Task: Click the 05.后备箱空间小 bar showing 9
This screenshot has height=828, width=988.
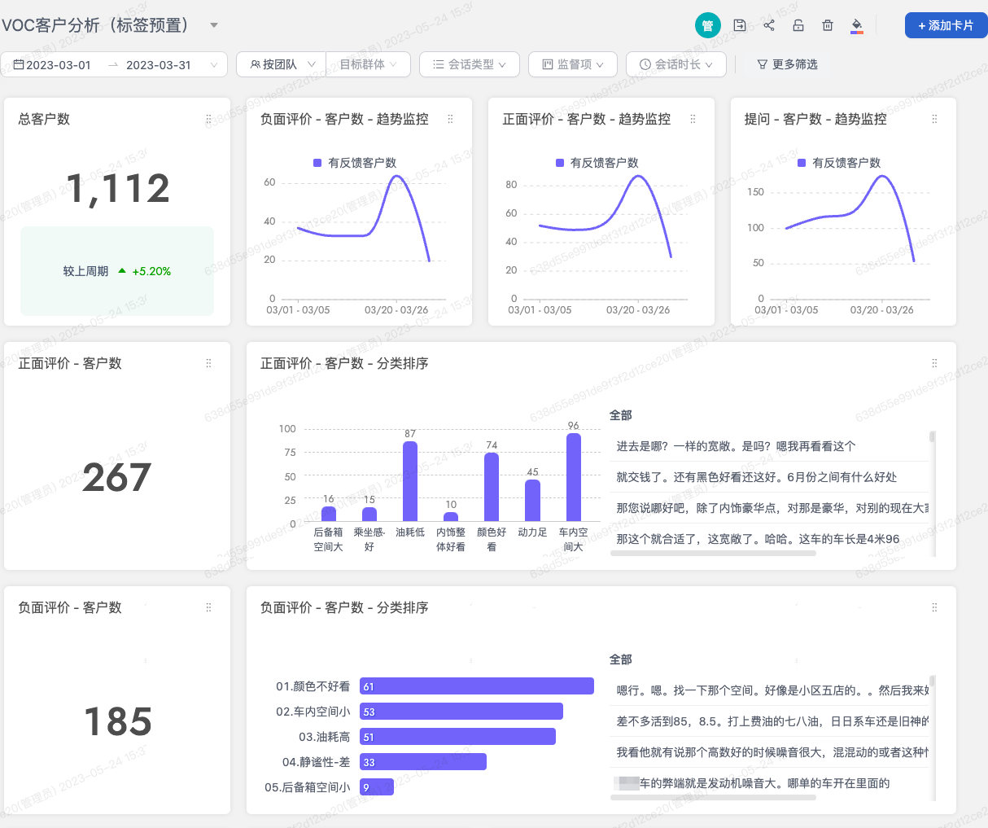Action: click(x=377, y=787)
